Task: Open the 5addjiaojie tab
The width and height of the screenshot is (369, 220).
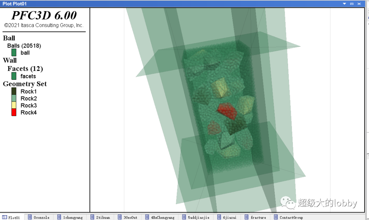Action: pos(196,217)
